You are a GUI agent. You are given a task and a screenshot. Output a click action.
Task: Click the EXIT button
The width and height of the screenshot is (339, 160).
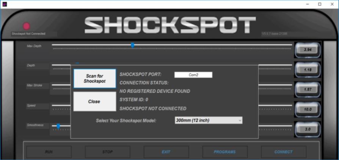[166, 152]
